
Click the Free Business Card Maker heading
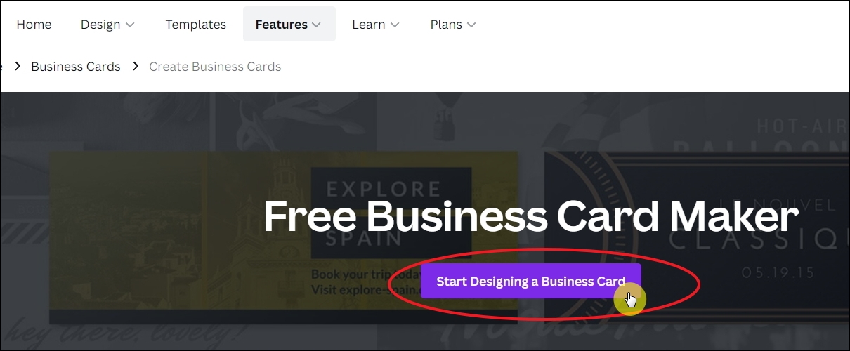pos(531,216)
